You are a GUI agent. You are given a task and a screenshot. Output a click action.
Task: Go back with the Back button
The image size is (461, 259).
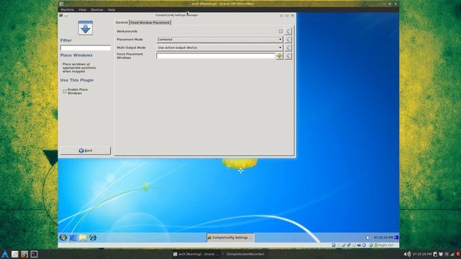pyautogui.click(x=85, y=150)
